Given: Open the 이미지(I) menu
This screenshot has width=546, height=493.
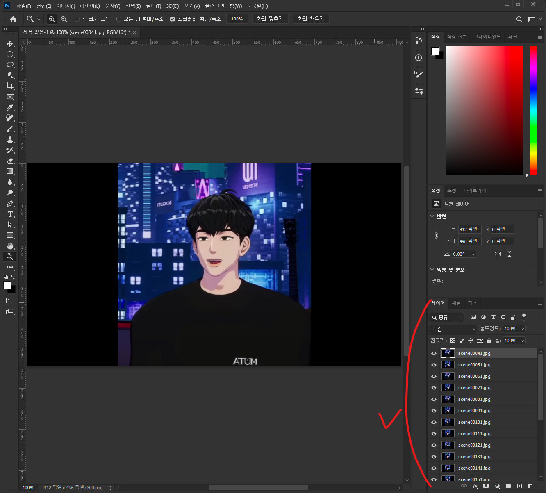Looking at the screenshot, I should 66,6.
